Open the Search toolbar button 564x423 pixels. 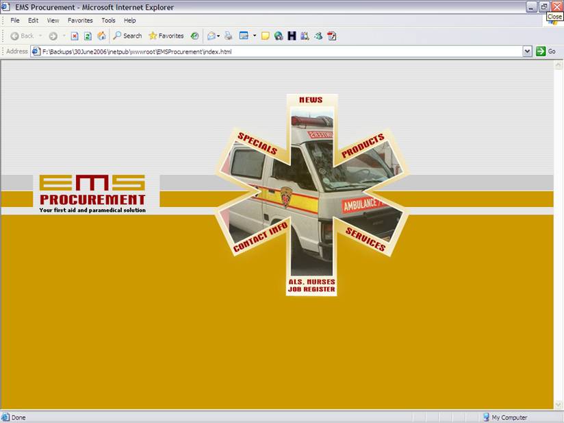point(128,36)
